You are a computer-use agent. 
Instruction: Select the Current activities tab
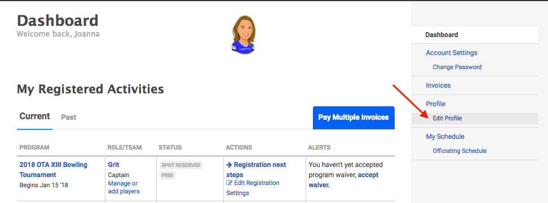point(34,116)
